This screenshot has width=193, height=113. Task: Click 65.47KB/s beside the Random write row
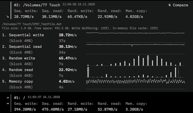tap(68, 58)
